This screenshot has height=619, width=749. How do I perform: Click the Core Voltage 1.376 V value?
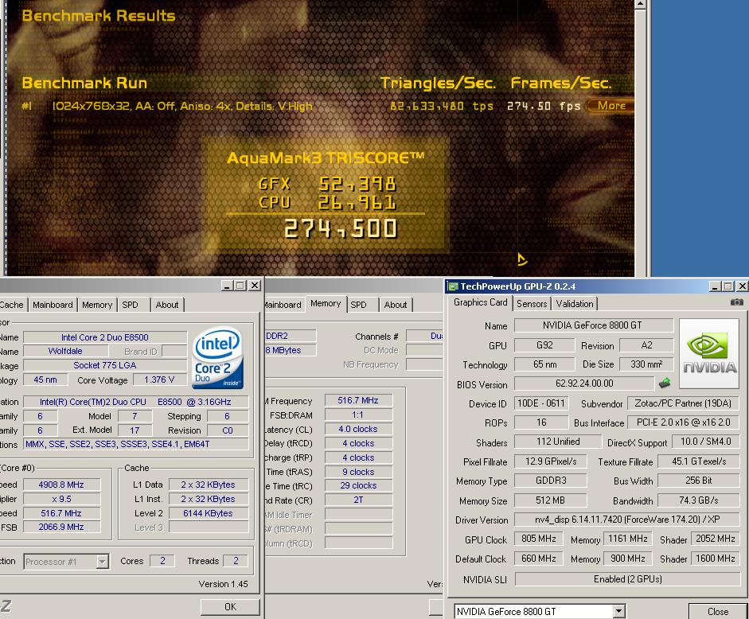[x=159, y=380]
